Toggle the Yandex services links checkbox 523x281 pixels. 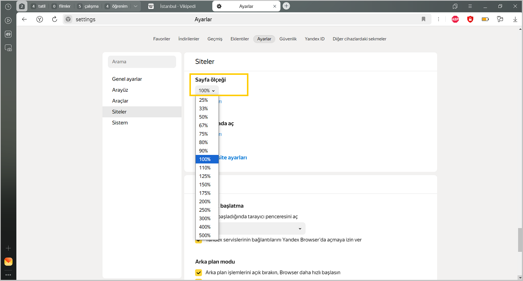click(x=199, y=240)
